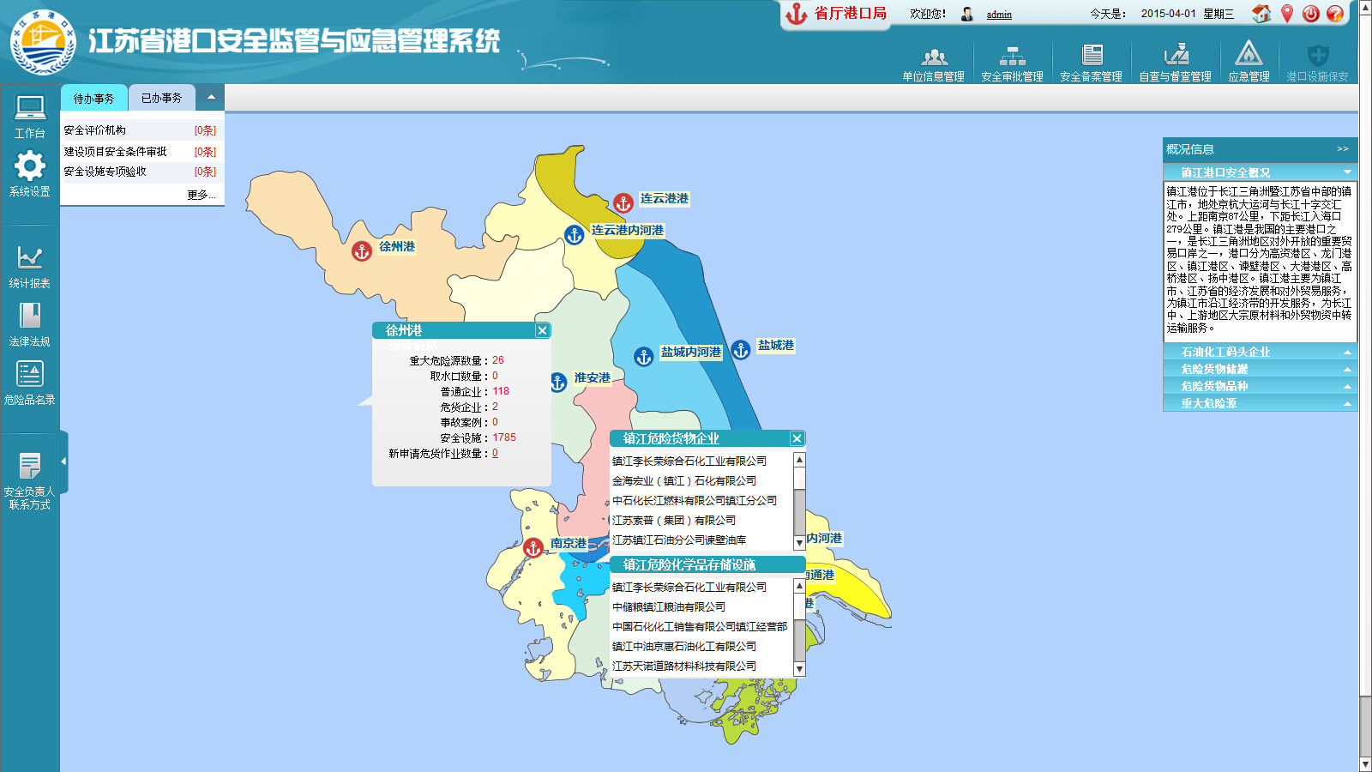
Task: Expand the 重大危险源 section
Action: click(x=1260, y=403)
